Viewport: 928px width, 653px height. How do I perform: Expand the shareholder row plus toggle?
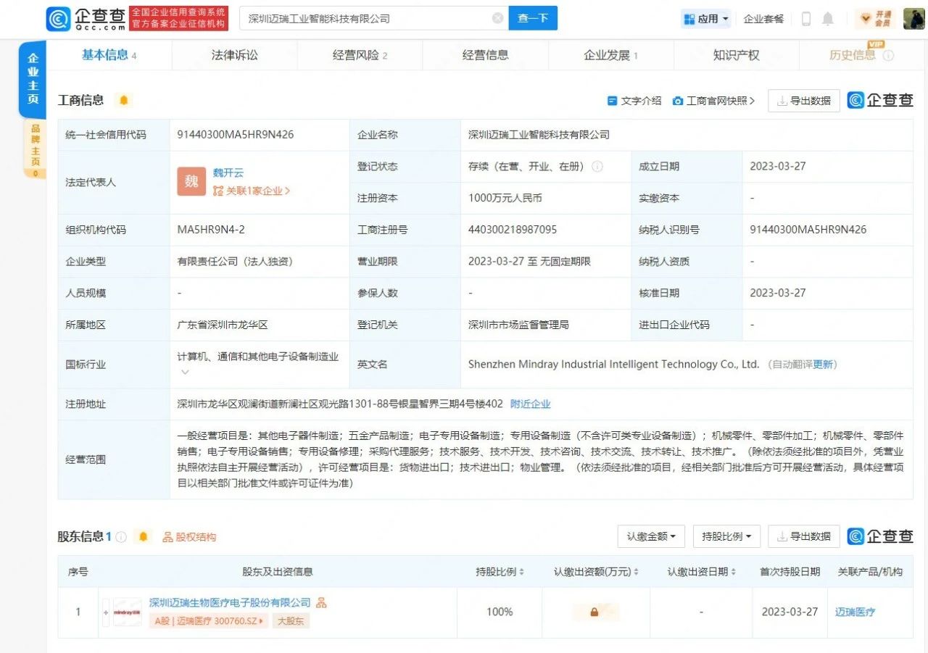point(106,612)
